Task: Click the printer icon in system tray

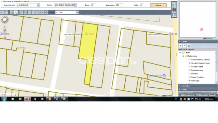Action: [x=181, y=99]
